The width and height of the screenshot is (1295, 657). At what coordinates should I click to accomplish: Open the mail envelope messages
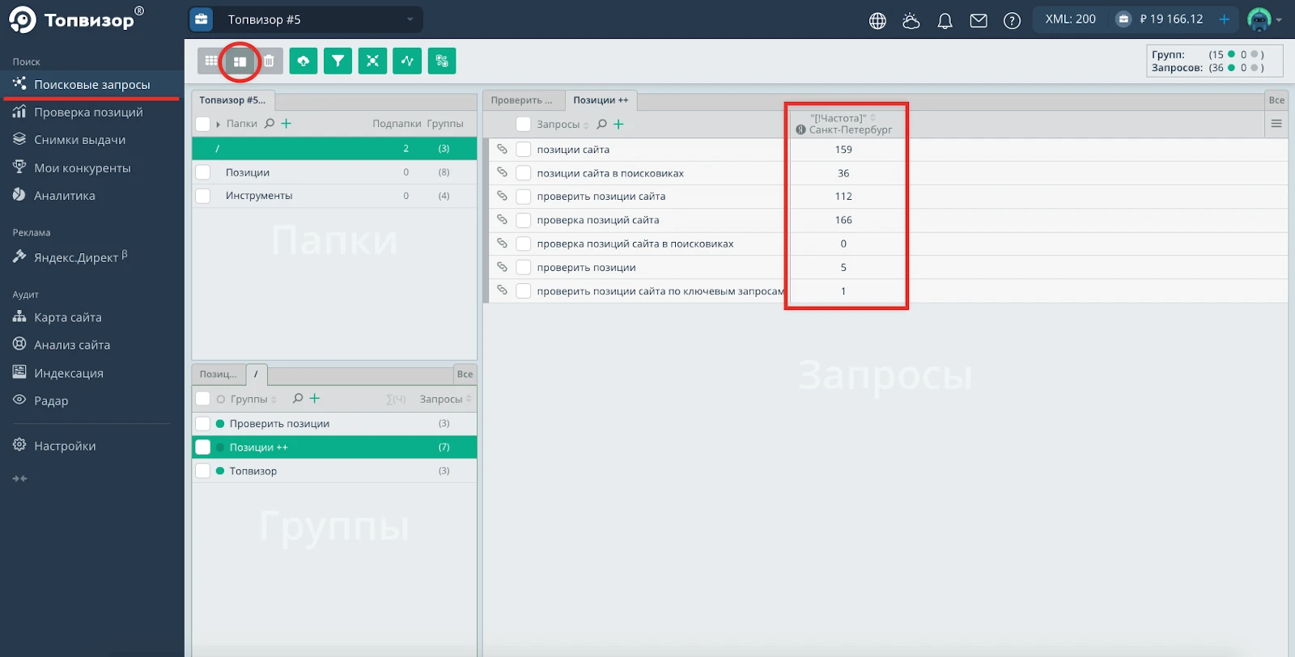979,20
